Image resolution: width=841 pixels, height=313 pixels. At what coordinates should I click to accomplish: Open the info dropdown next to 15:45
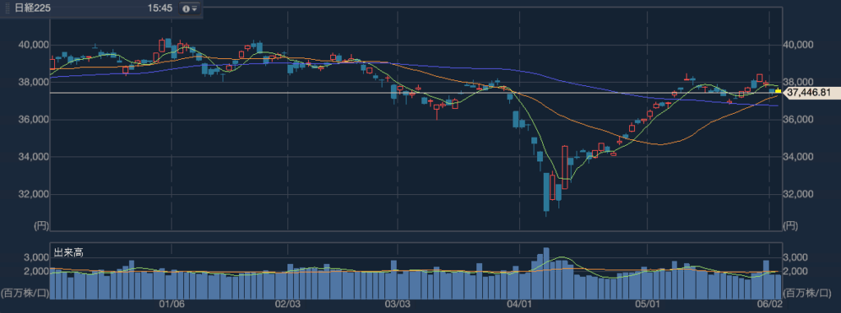[x=189, y=8]
